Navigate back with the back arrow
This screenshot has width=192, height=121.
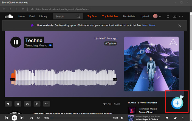point(10,9)
